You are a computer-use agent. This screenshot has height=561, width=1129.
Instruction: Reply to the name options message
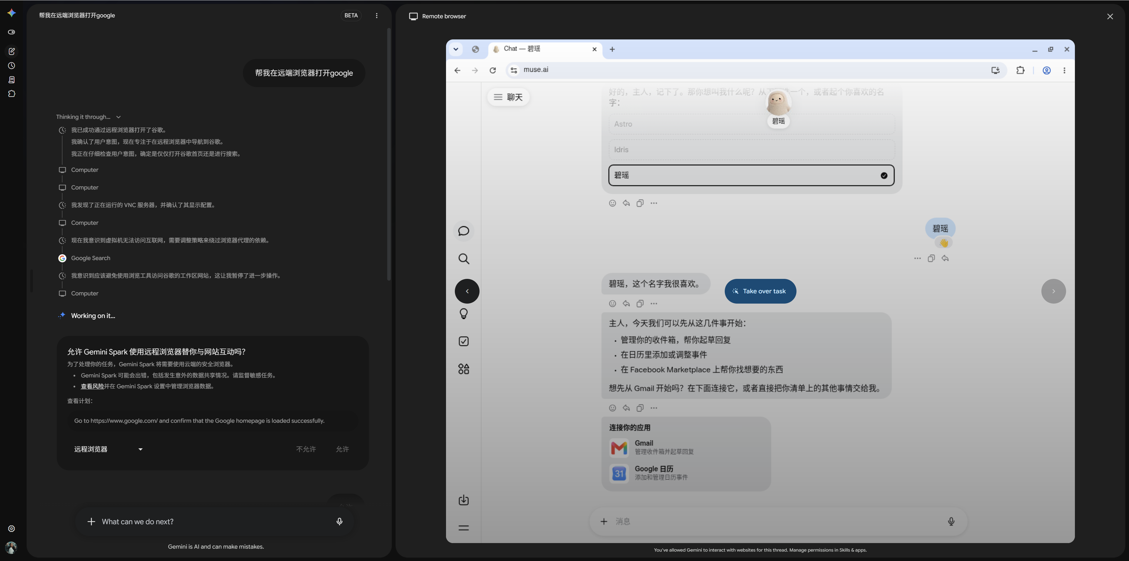coord(626,203)
